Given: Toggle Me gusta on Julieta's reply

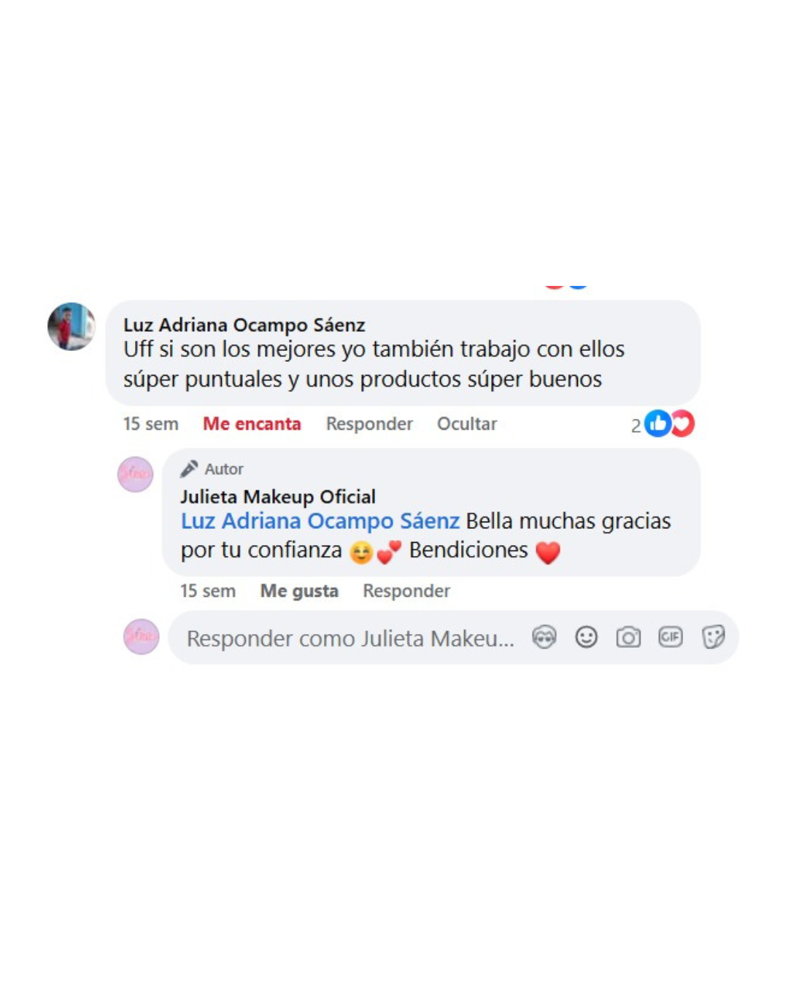Looking at the screenshot, I should (299, 591).
